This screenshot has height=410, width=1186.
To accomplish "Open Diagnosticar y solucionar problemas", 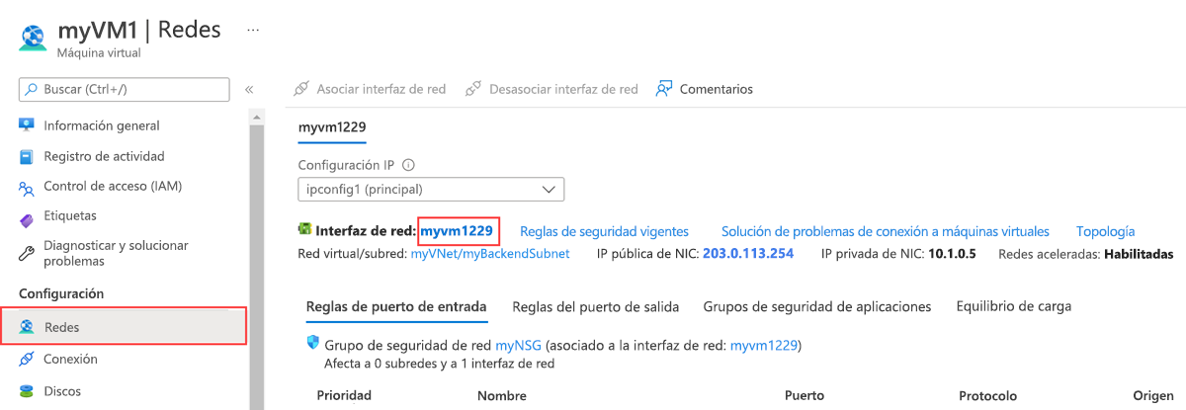I will [116, 253].
